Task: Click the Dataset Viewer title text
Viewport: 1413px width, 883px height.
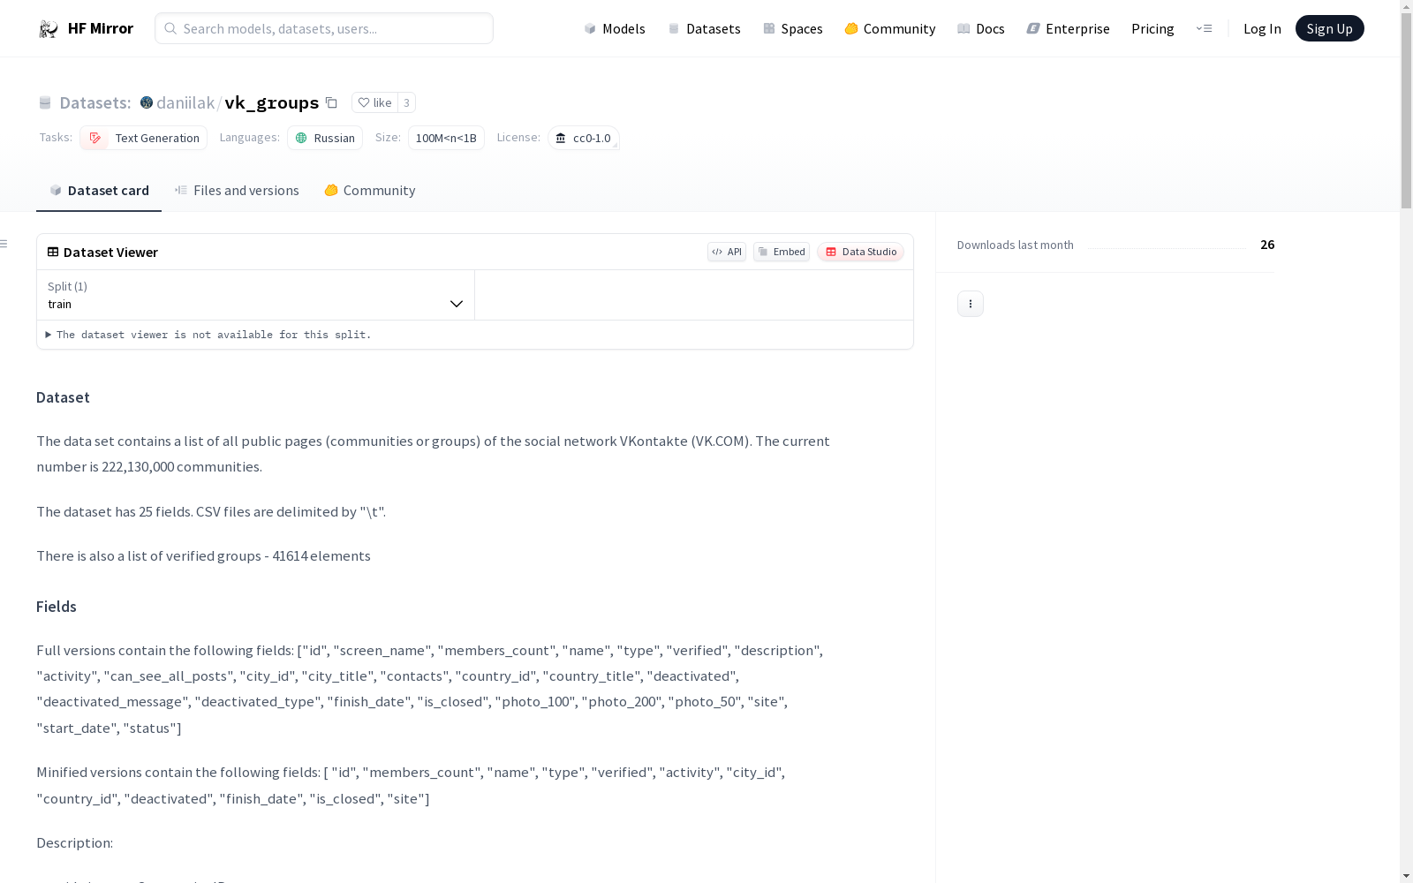Action: click(x=110, y=252)
